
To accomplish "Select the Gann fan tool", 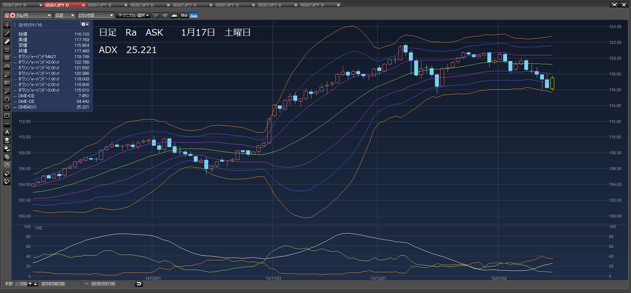I will (x=7, y=91).
